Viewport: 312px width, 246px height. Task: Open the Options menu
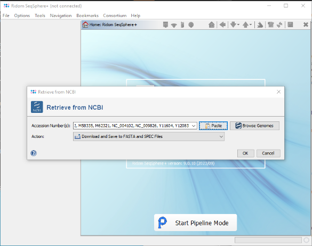tap(22, 15)
